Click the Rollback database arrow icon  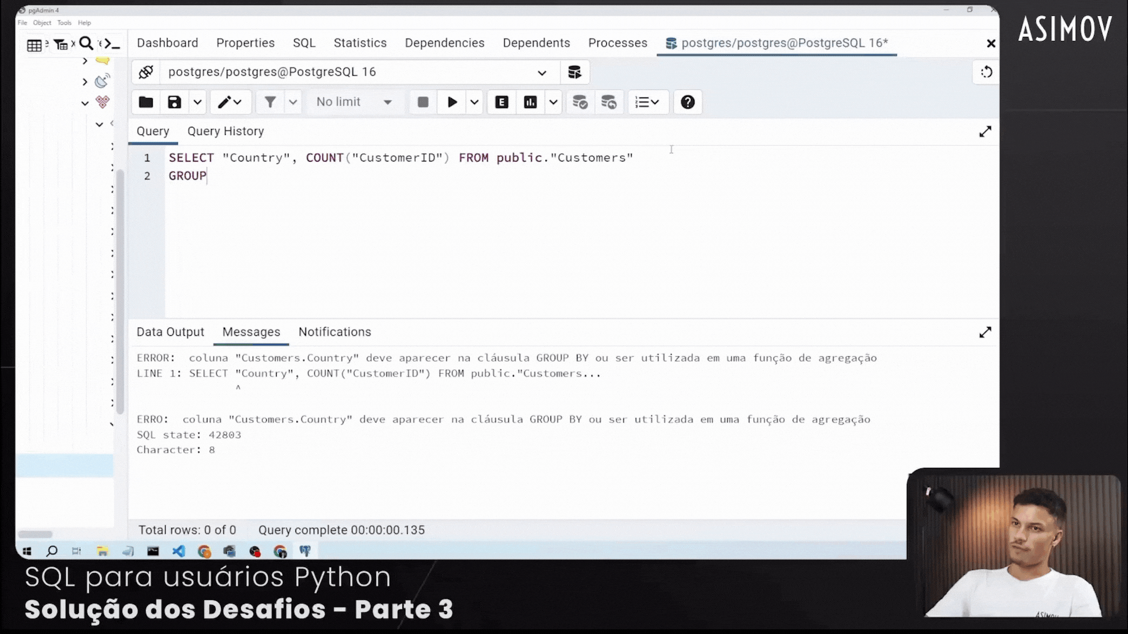(x=609, y=102)
